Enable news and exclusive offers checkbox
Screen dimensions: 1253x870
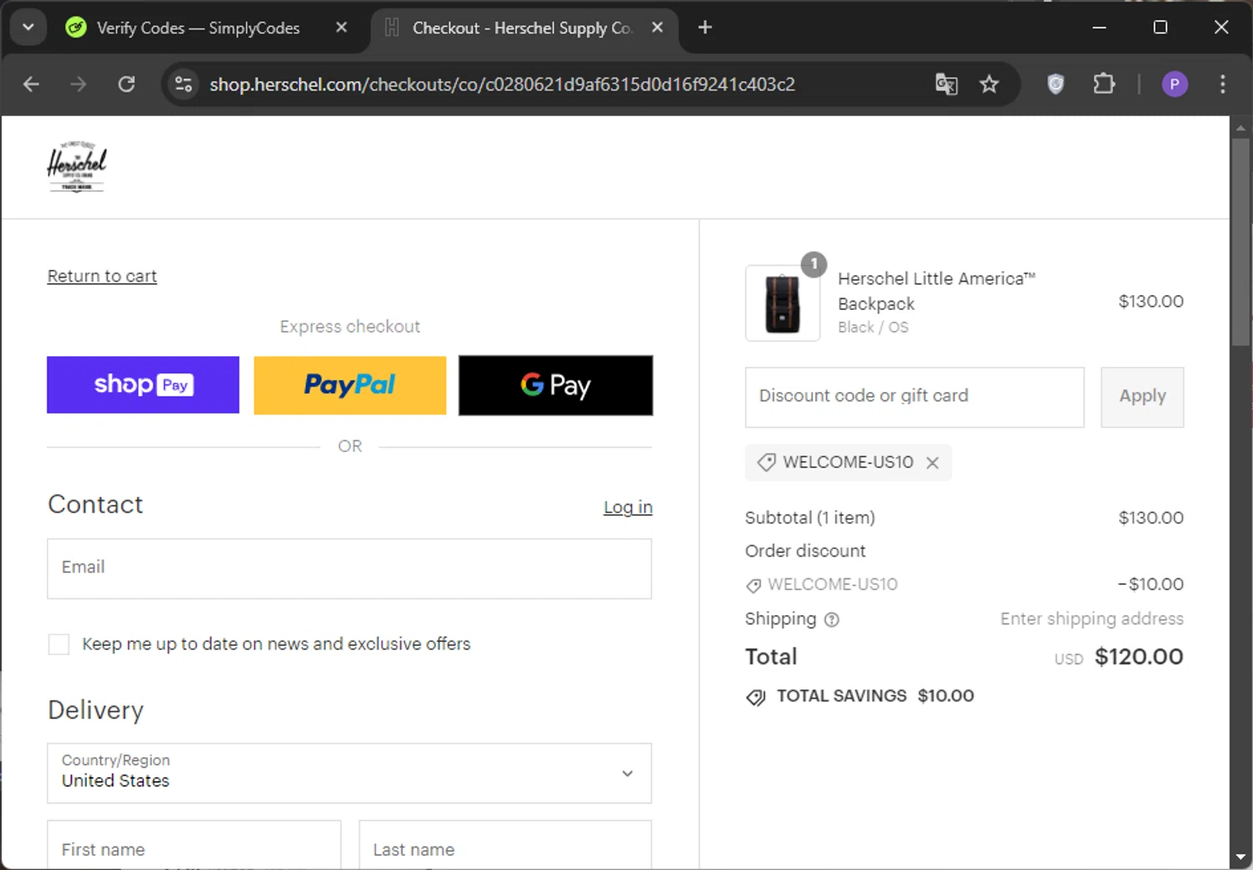(x=58, y=644)
